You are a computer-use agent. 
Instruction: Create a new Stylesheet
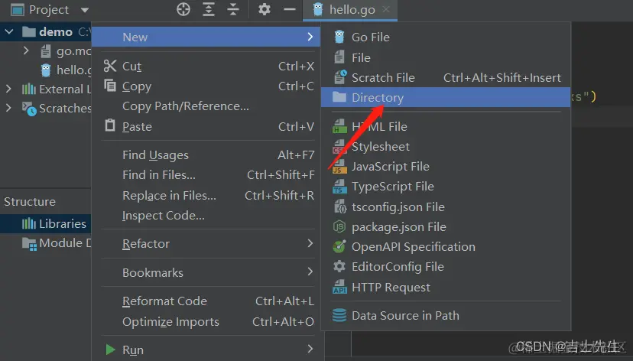tap(446, 147)
